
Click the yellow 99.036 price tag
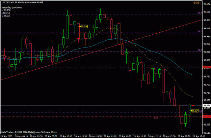[84, 26]
